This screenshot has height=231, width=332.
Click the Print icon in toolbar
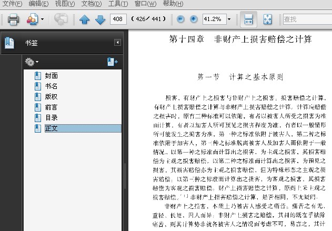[13, 19]
